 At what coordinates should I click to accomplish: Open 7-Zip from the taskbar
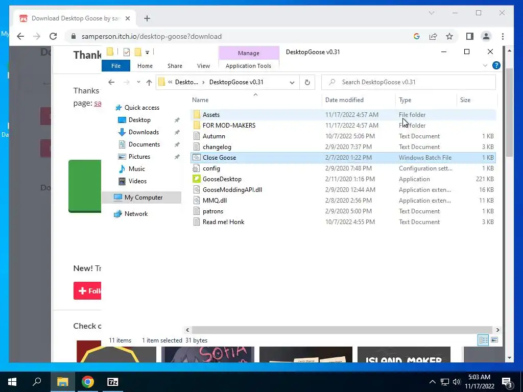(x=113, y=382)
